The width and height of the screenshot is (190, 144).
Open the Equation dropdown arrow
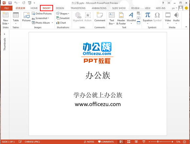pyautogui.click(x=148, y=24)
